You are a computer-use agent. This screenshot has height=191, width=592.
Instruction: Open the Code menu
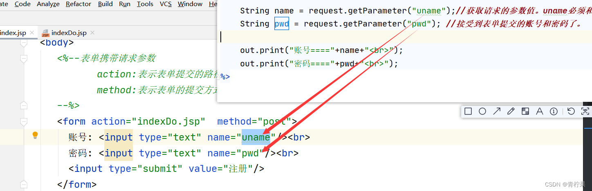click(x=22, y=4)
